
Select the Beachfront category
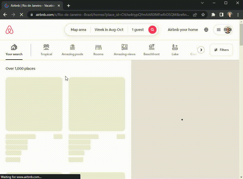click(x=152, y=50)
